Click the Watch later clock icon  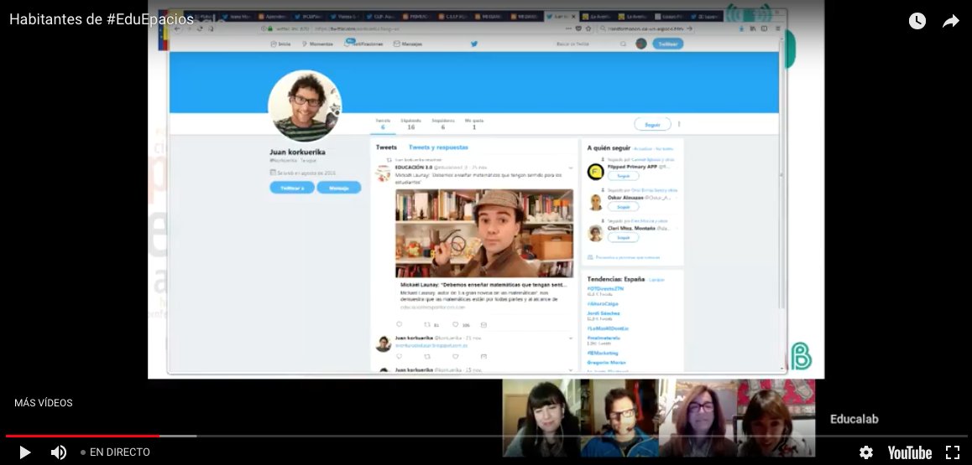(917, 21)
